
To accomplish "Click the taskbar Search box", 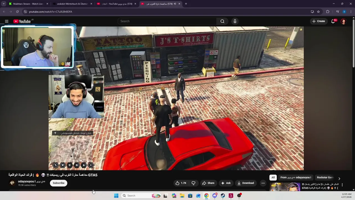I will coord(141,196).
